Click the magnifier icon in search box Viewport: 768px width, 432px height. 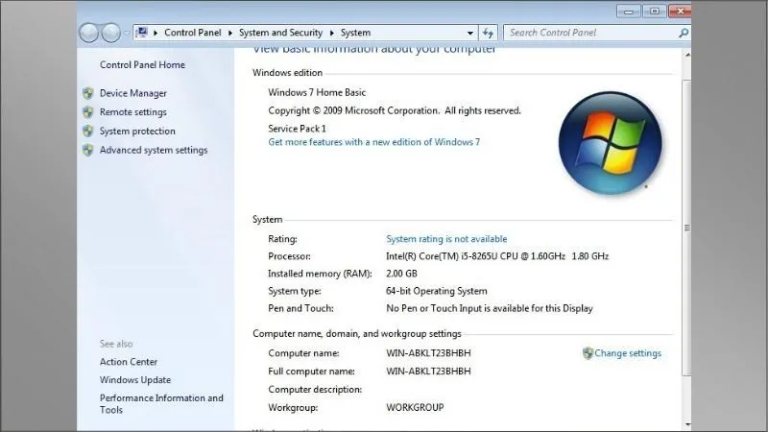pyautogui.click(x=684, y=33)
